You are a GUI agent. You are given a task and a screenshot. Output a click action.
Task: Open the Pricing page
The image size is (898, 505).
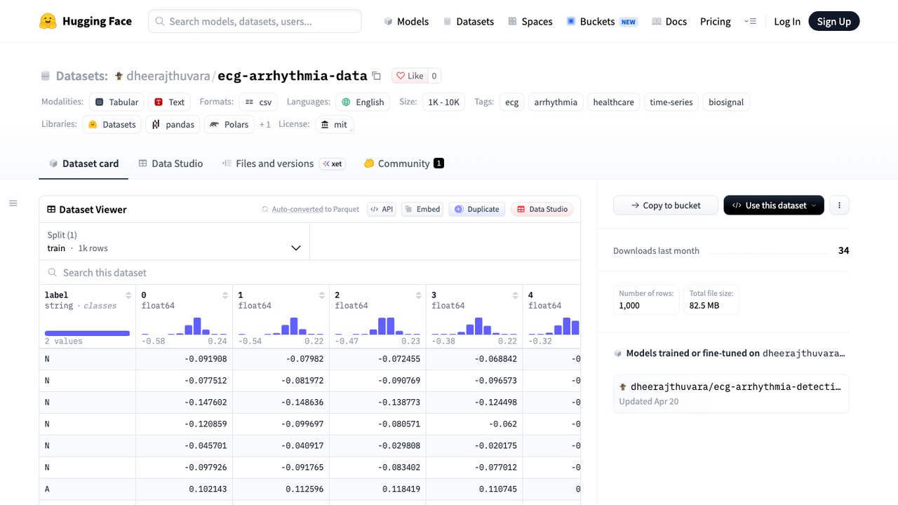[716, 21]
